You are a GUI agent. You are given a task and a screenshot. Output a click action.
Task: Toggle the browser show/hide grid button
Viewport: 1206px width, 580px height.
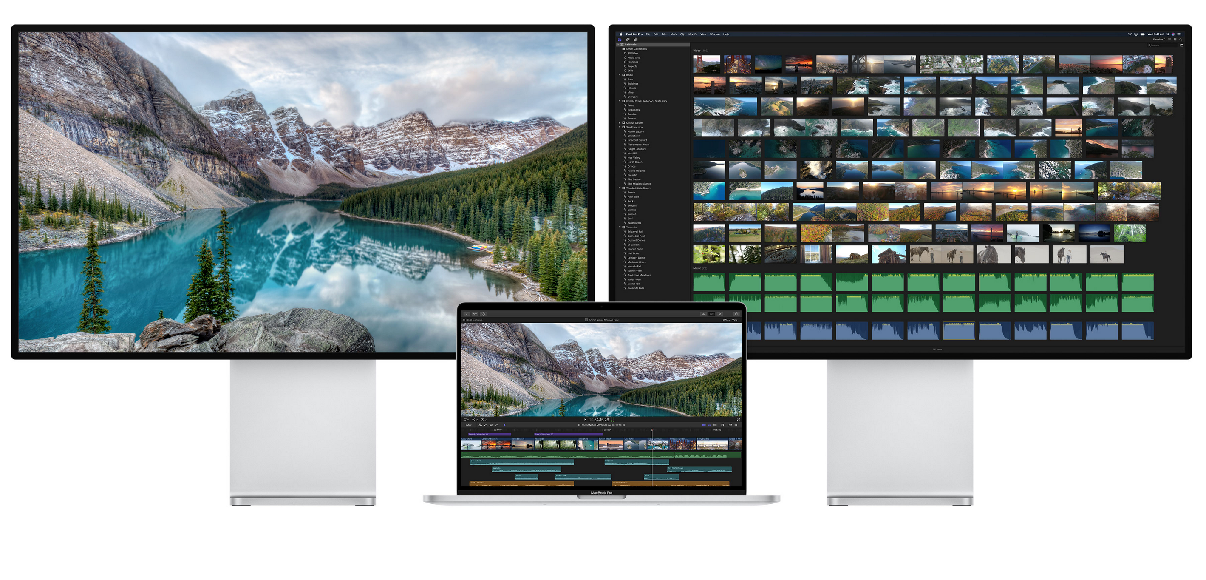point(704,314)
